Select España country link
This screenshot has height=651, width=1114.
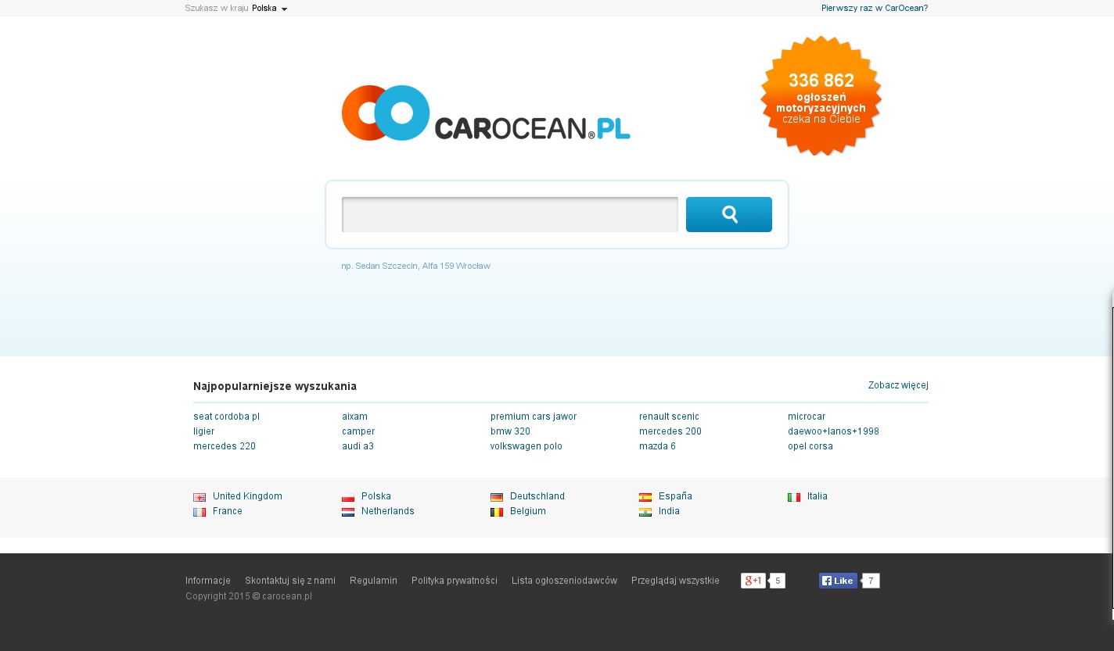[675, 496]
